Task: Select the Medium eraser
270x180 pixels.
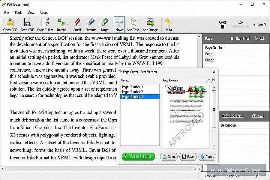Action: pyautogui.click(x=91, y=25)
